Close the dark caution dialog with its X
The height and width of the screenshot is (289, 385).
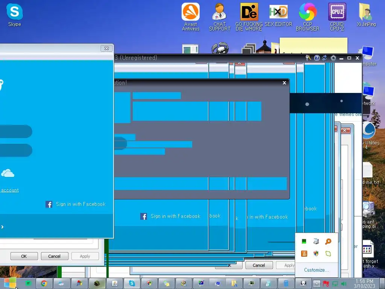click(284, 83)
